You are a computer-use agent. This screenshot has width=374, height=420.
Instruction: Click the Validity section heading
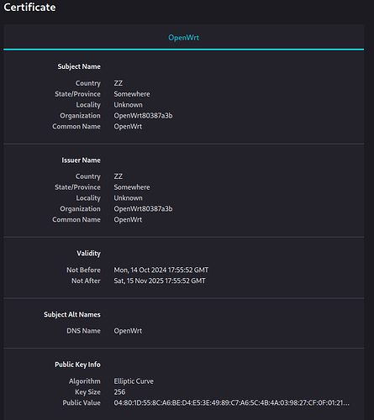[x=88, y=254]
